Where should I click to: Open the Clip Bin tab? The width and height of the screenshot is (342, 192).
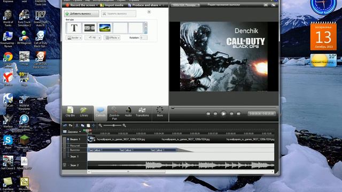(x=70, y=112)
